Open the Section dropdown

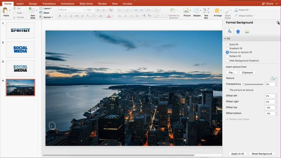pyautogui.click(x=46, y=17)
